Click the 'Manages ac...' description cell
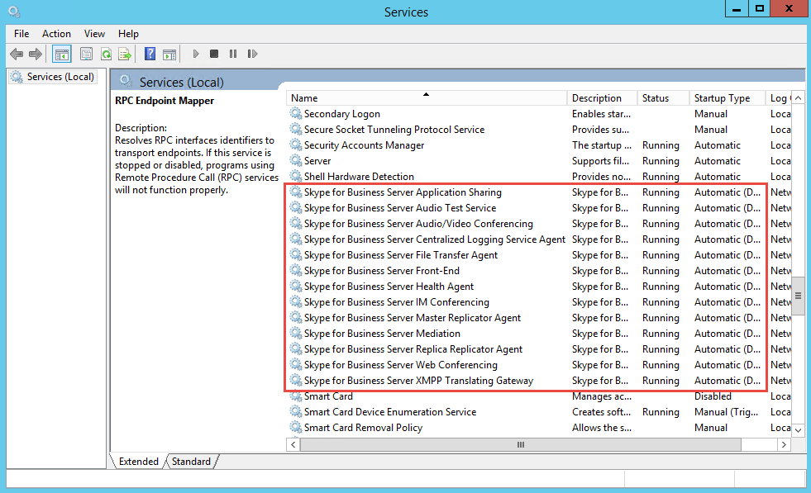The width and height of the screenshot is (811, 493). [x=602, y=396]
